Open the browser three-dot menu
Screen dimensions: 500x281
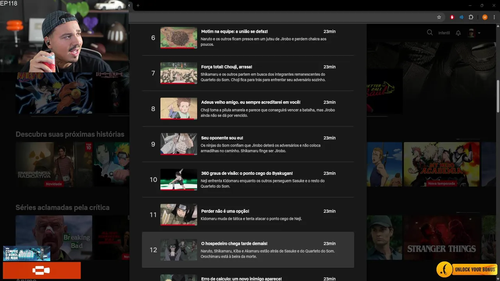[x=494, y=17]
